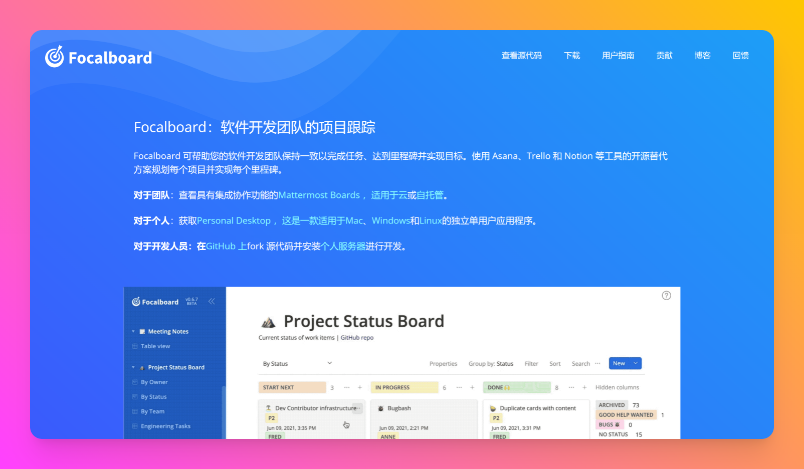
Task: Click the BUGS hidden column label
Action: [609, 424]
